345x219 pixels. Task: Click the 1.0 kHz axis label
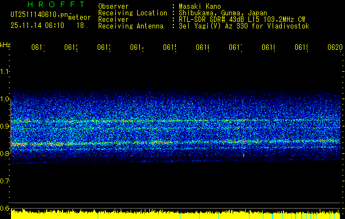coord(4,99)
